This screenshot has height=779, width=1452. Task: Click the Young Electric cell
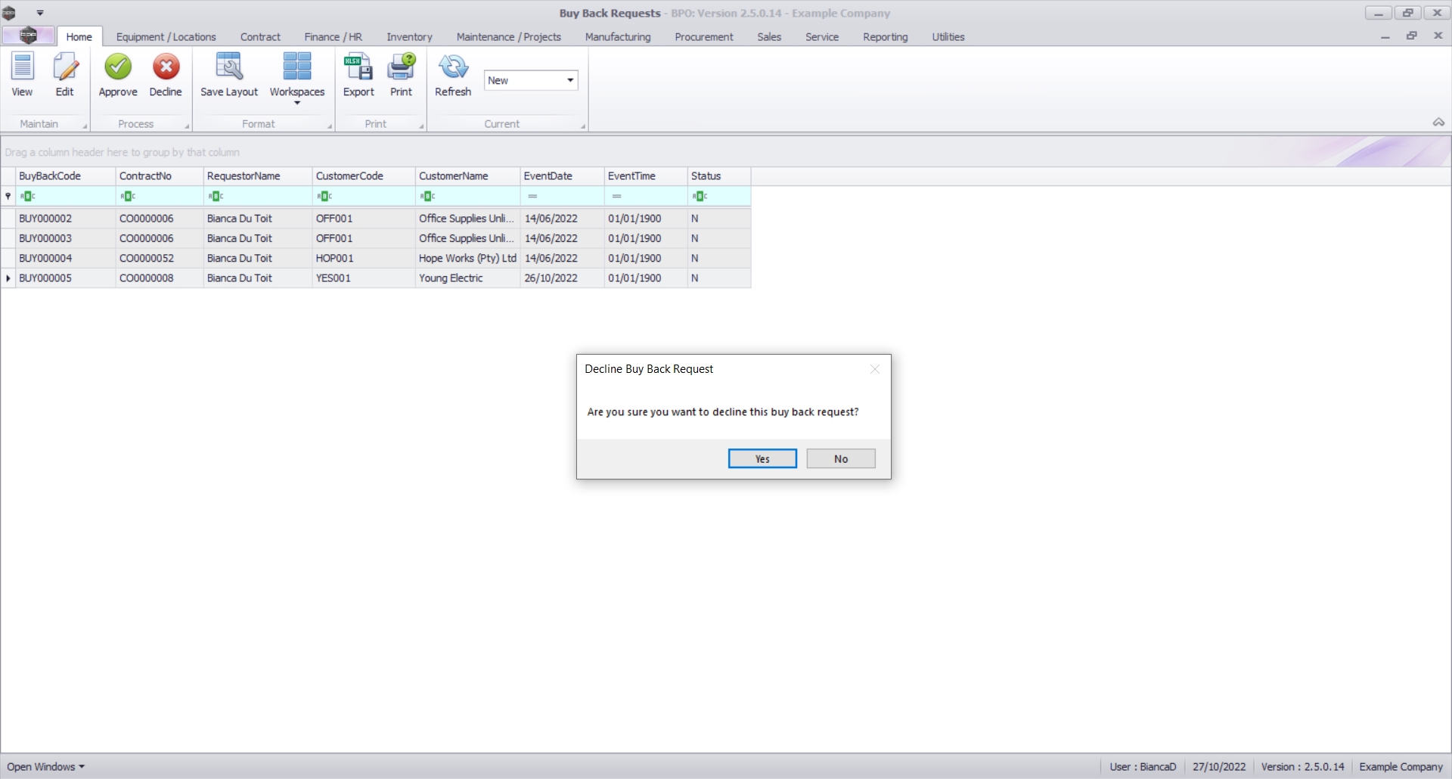click(x=467, y=278)
